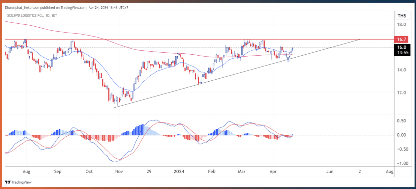
Task: Click the Oct time axis label
Action: point(89,172)
